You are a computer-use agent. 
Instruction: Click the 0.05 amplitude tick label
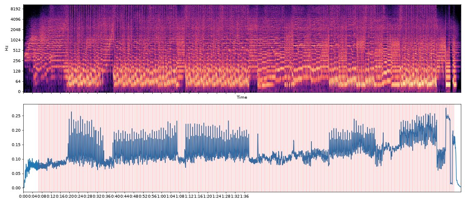[16, 174]
